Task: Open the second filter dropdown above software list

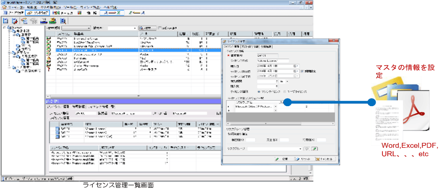Action: point(122,28)
